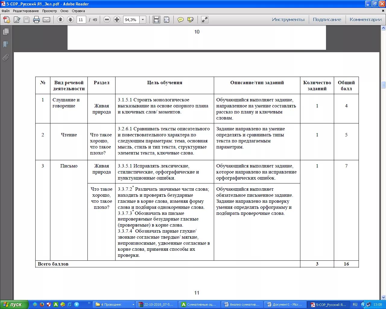Screen dimensions: 386x309
Task: Open the Подписание panel
Action: click(327, 20)
